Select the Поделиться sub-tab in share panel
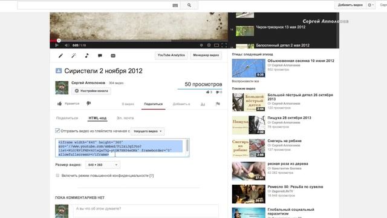This screenshot has width=387, height=218. (67, 118)
